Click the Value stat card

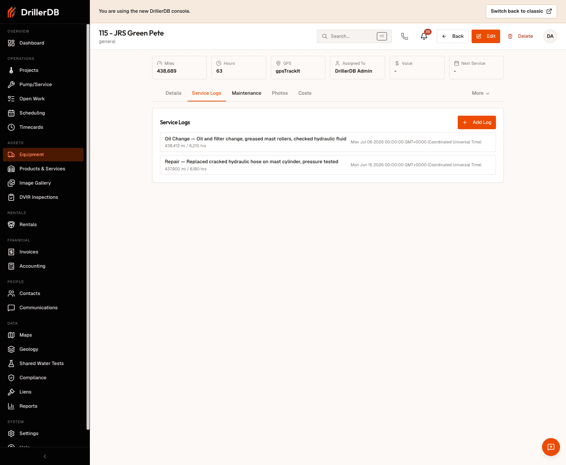click(417, 67)
